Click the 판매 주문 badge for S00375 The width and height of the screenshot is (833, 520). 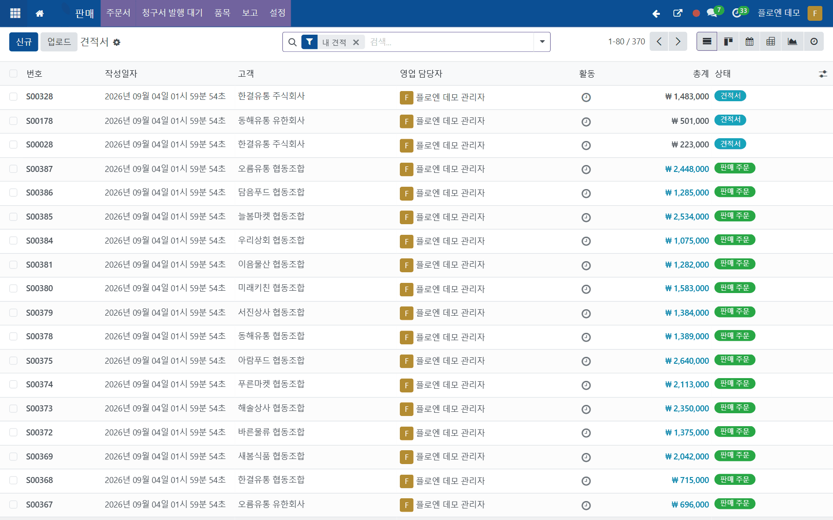click(x=735, y=360)
